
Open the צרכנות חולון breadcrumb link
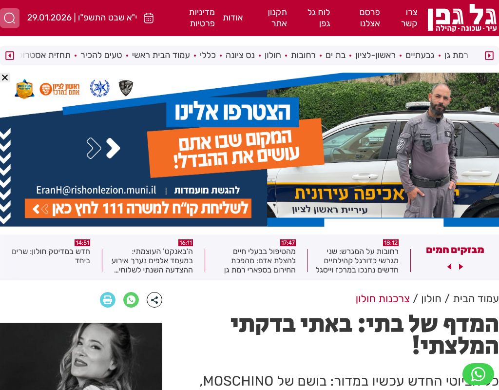tap(383, 299)
